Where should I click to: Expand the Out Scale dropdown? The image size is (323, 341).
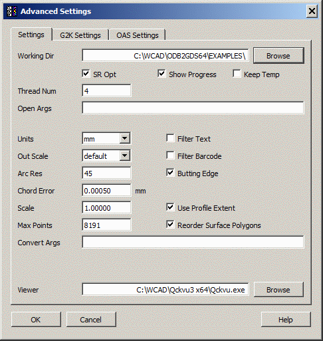click(x=125, y=156)
